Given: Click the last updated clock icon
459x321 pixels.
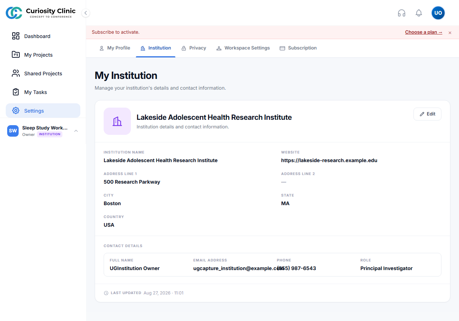Looking at the screenshot, I should click(106, 293).
